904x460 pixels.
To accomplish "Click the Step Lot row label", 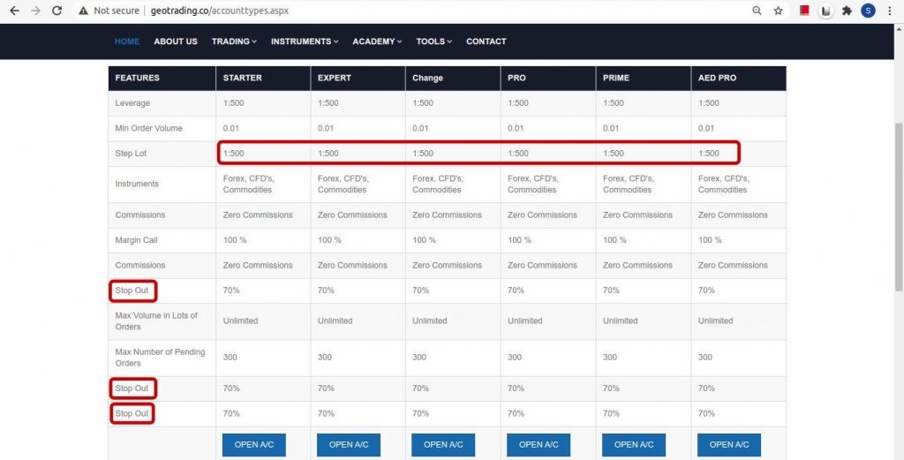I will pos(129,154).
